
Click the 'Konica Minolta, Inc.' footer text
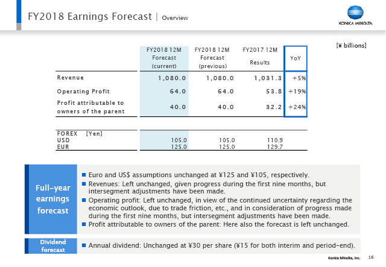click(344, 258)
